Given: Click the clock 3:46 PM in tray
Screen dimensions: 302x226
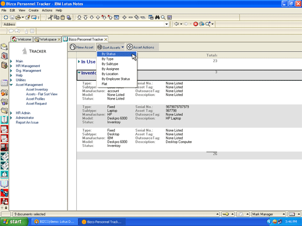Looking at the screenshot, I should pyautogui.click(x=291, y=222).
